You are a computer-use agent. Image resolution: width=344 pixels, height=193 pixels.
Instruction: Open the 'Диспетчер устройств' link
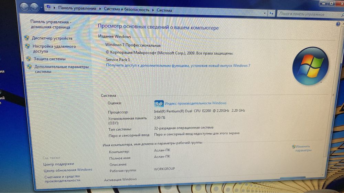(x=52, y=38)
